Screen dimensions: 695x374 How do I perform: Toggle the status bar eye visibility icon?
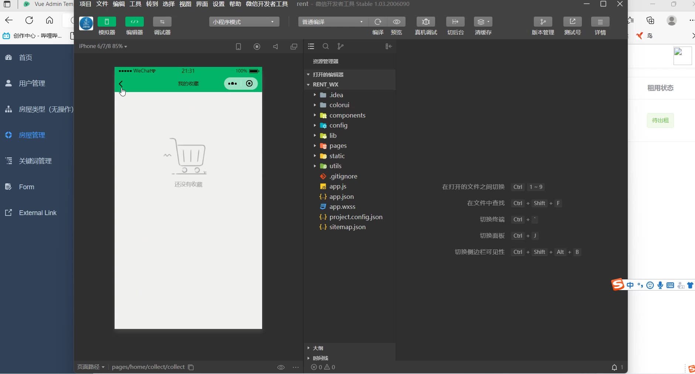(x=281, y=367)
